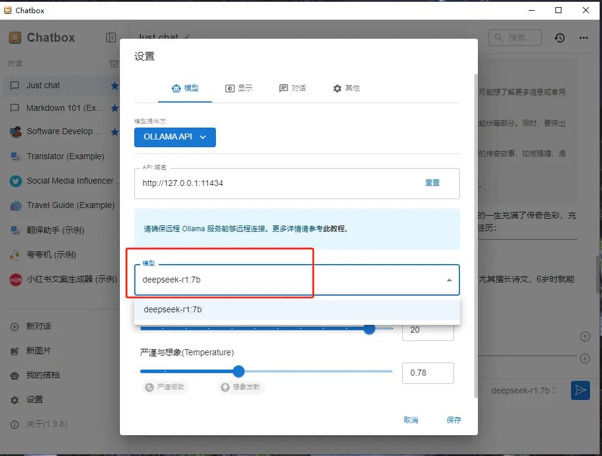Open 小红书文案生成器 (示例) conversation
This screenshot has width=602, height=456.
pyautogui.click(x=62, y=279)
